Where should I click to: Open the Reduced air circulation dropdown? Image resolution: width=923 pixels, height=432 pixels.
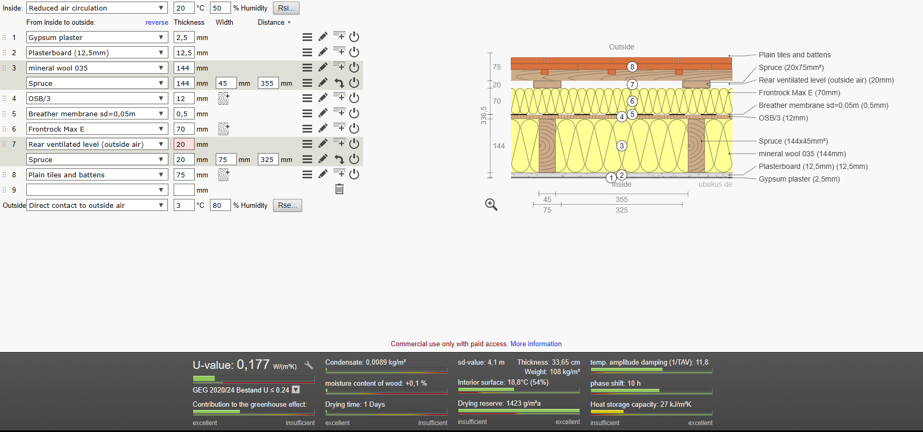[x=97, y=8]
